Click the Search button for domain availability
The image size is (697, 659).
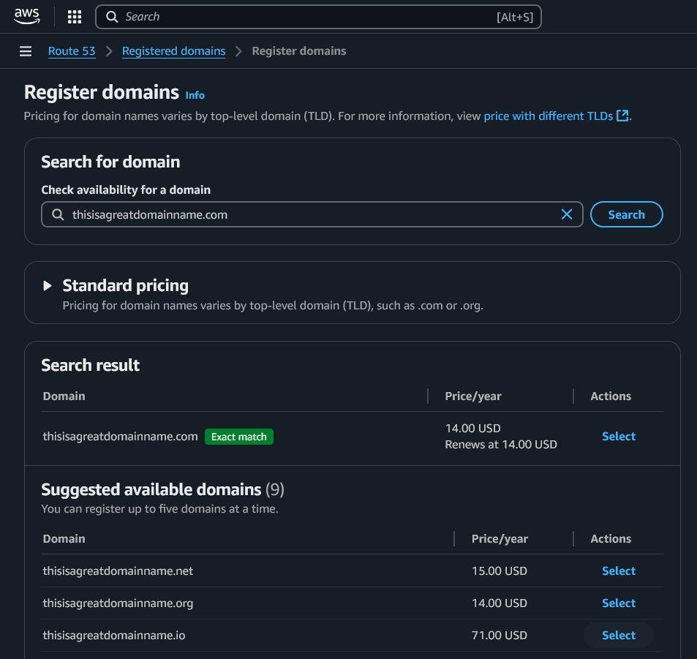click(x=626, y=214)
